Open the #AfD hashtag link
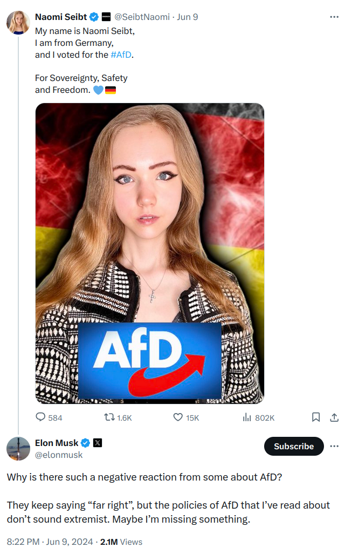345x554 pixels. (121, 55)
